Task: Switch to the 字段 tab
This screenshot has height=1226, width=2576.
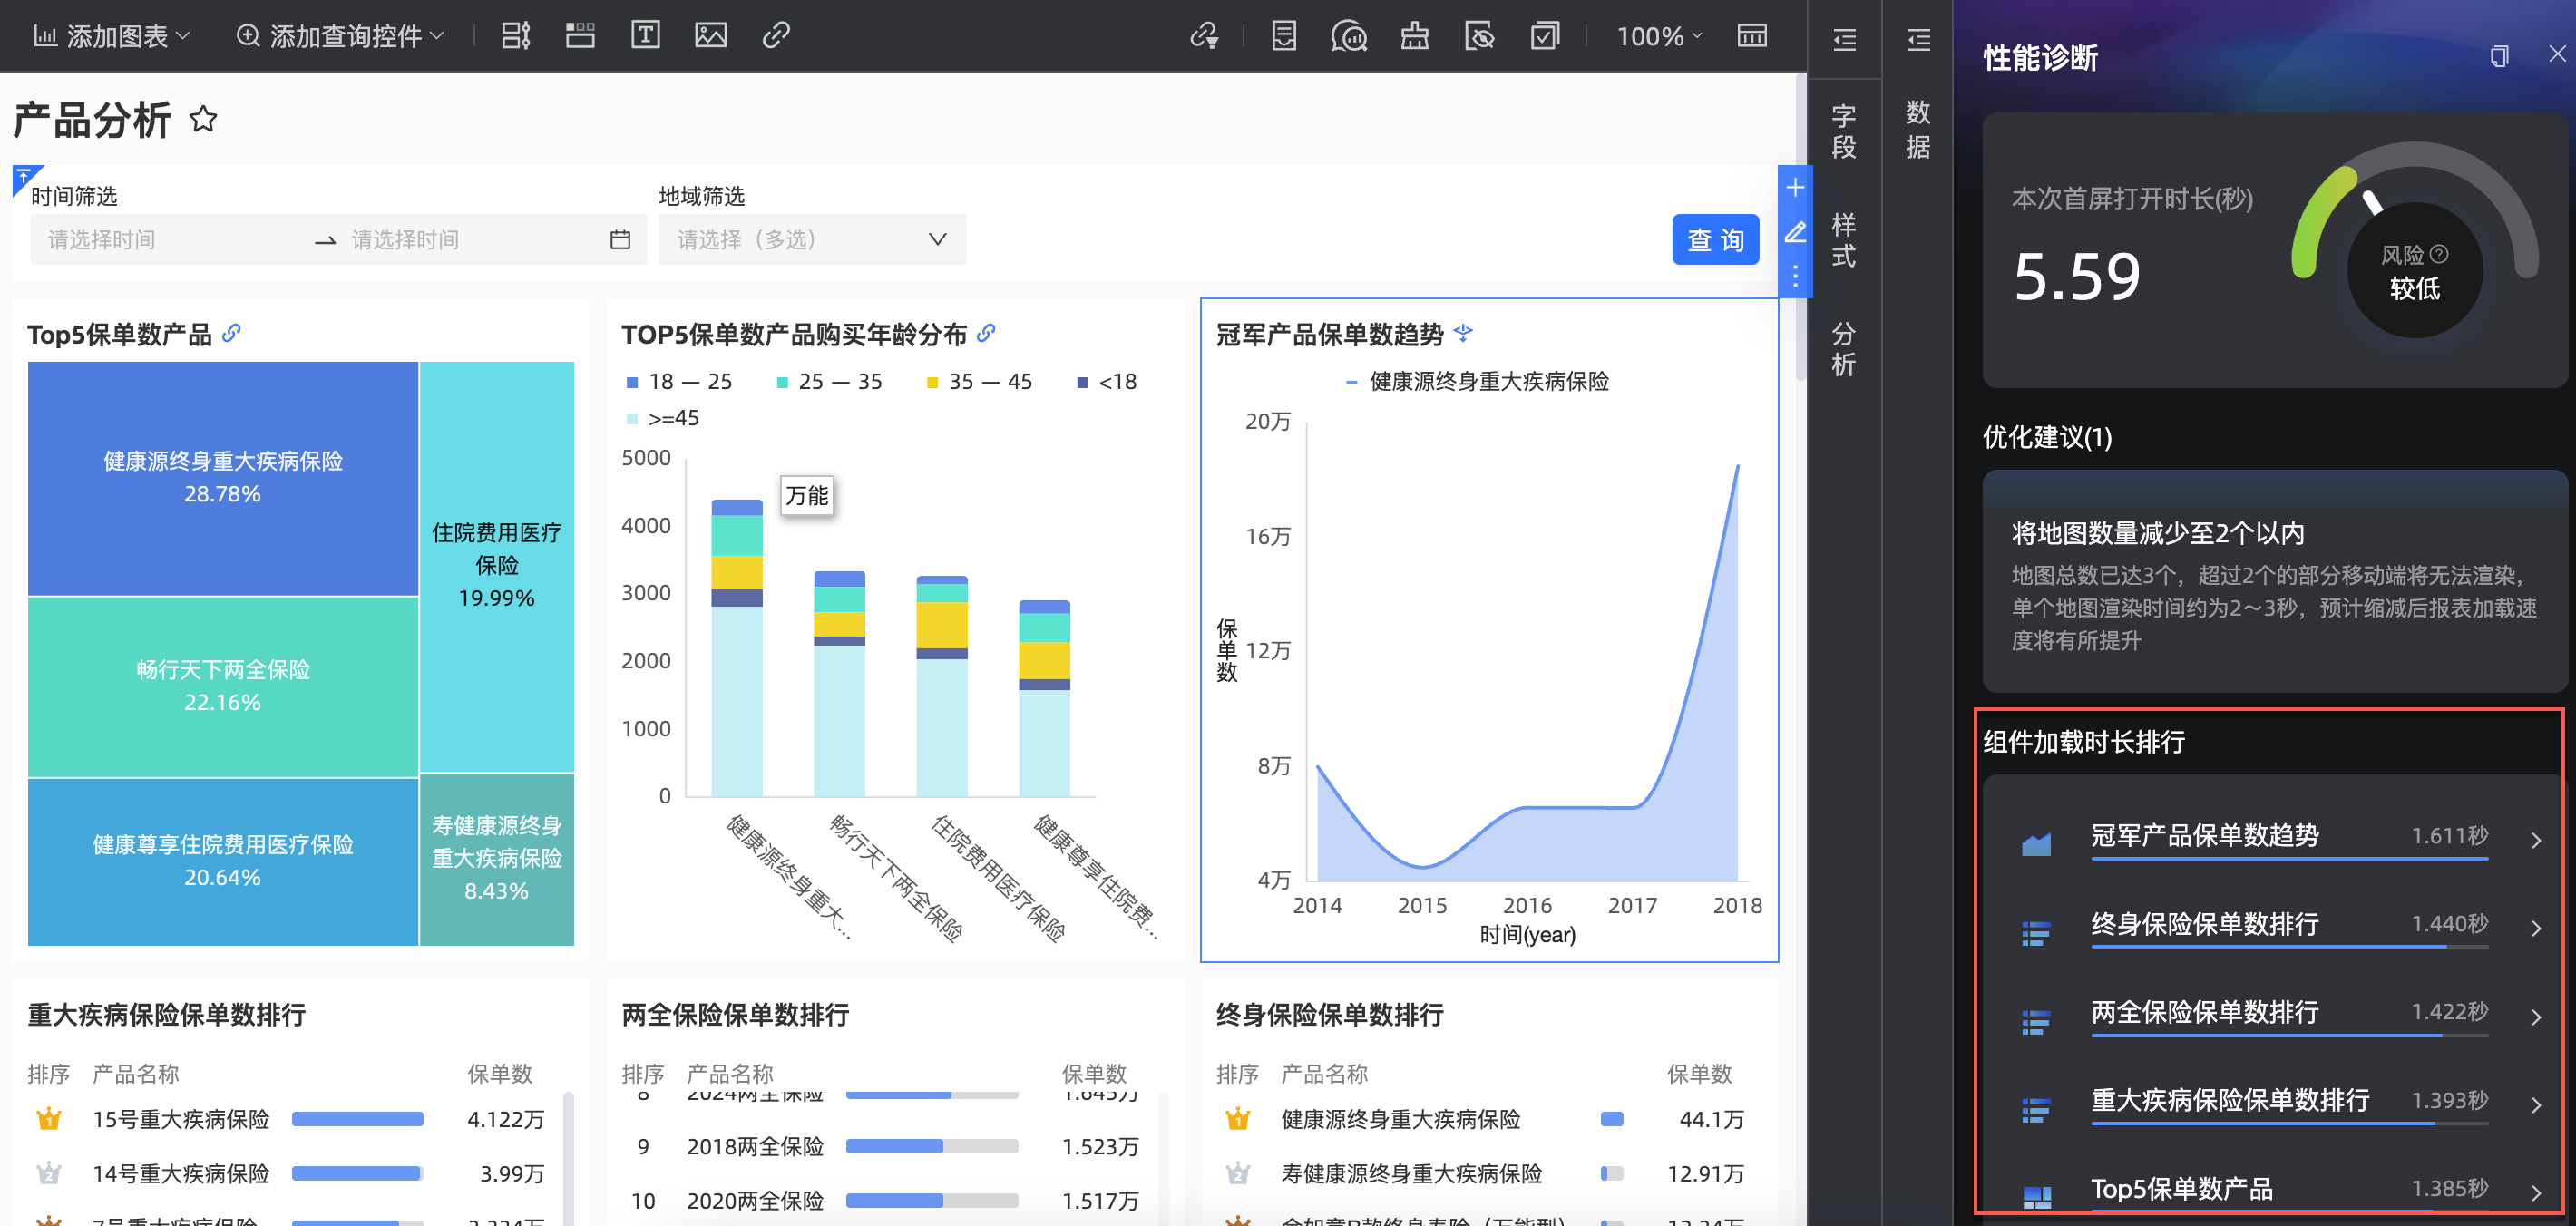Action: point(1844,131)
